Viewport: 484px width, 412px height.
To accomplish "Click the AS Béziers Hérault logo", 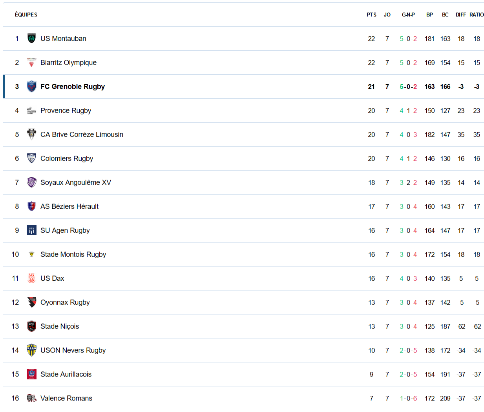I will click(x=31, y=206).
